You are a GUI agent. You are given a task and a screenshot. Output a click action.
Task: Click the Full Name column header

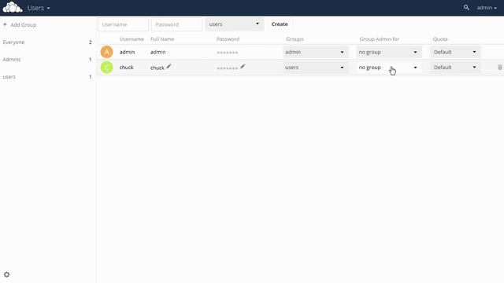coord(162,39)
